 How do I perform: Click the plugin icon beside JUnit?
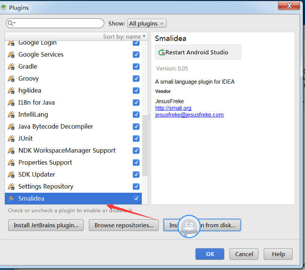pyautogui.click(x=11, y=139)
